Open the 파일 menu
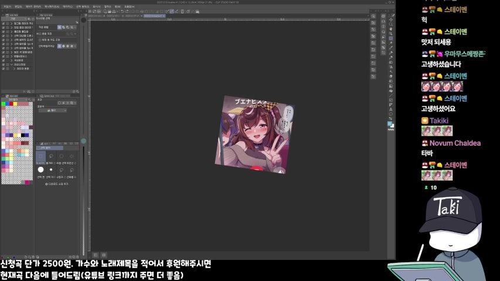500x281 pixels. (6, 6)
